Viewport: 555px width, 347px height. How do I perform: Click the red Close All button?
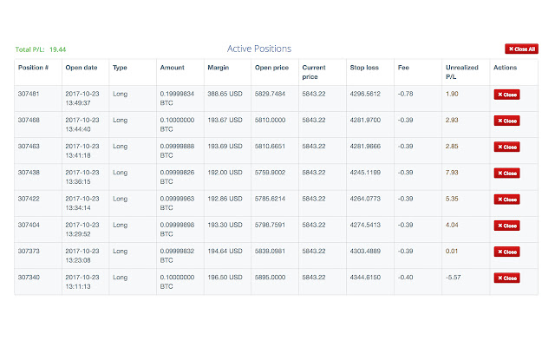pos(522,49)
